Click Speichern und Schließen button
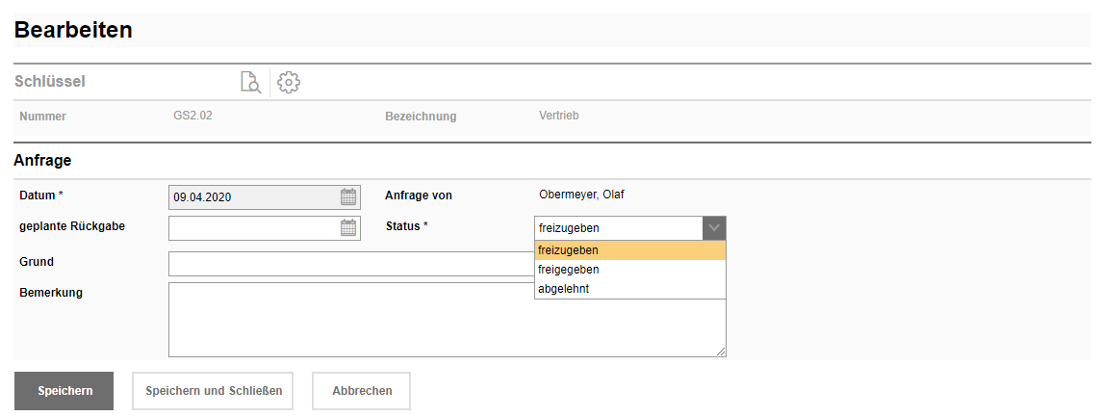The image size is (1101, 417). pos(214,391)
